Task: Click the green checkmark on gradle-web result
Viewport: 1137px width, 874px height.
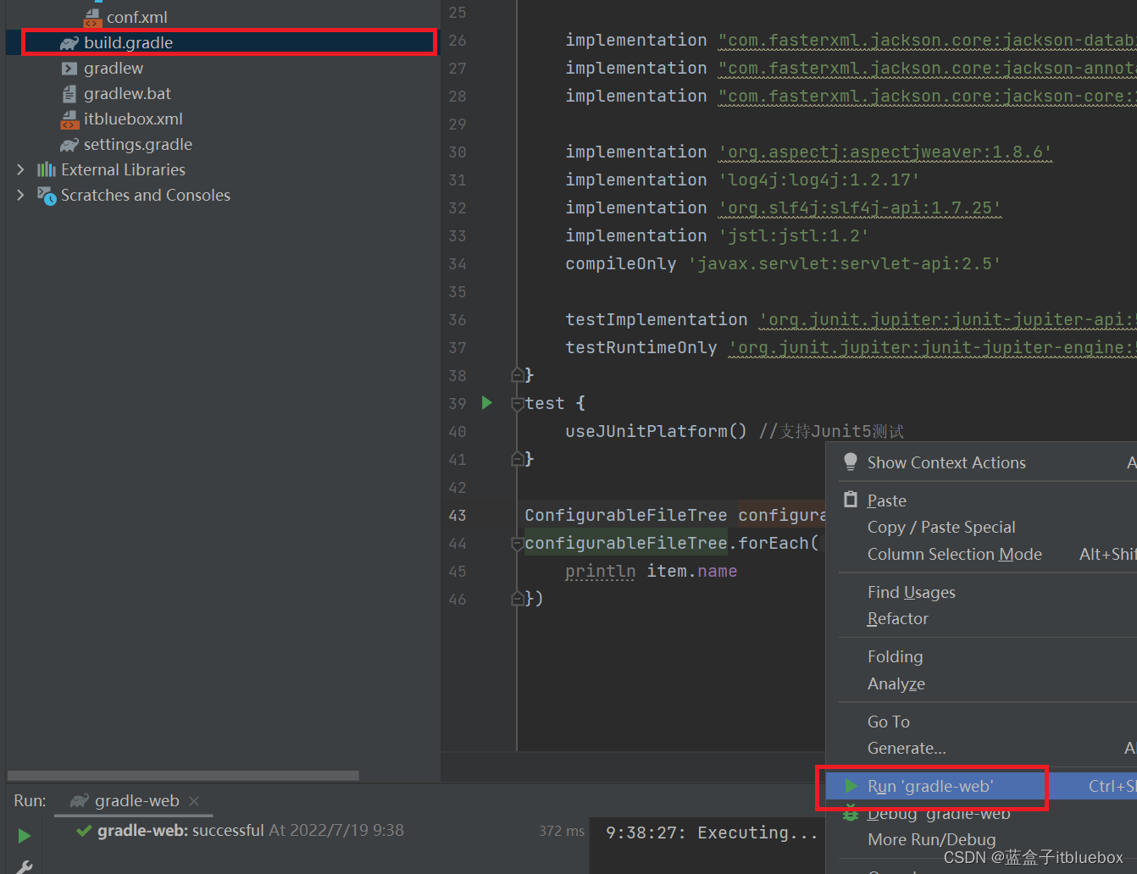Action: tap(84, 831)
